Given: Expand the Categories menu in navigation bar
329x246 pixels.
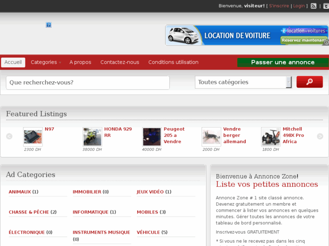Looking at the screenshot, I should [45, 62].
